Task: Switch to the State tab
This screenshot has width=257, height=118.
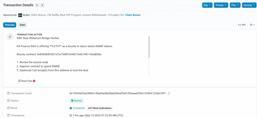Action: (x=22, y=25)
